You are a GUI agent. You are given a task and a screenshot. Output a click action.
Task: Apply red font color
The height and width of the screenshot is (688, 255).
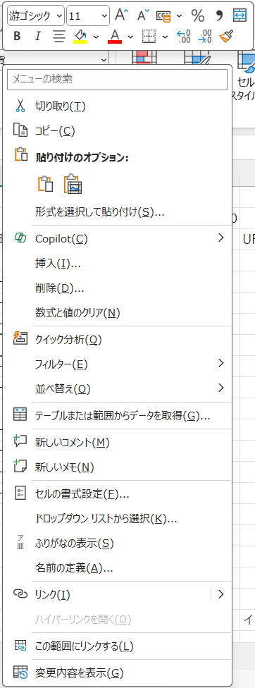[114, 37]
